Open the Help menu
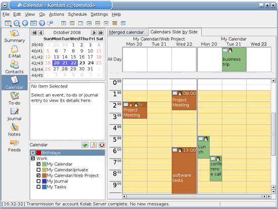 tap(116, 14)
